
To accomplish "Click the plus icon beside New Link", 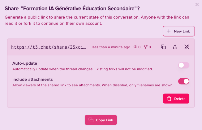I will [x=169, y=31].
